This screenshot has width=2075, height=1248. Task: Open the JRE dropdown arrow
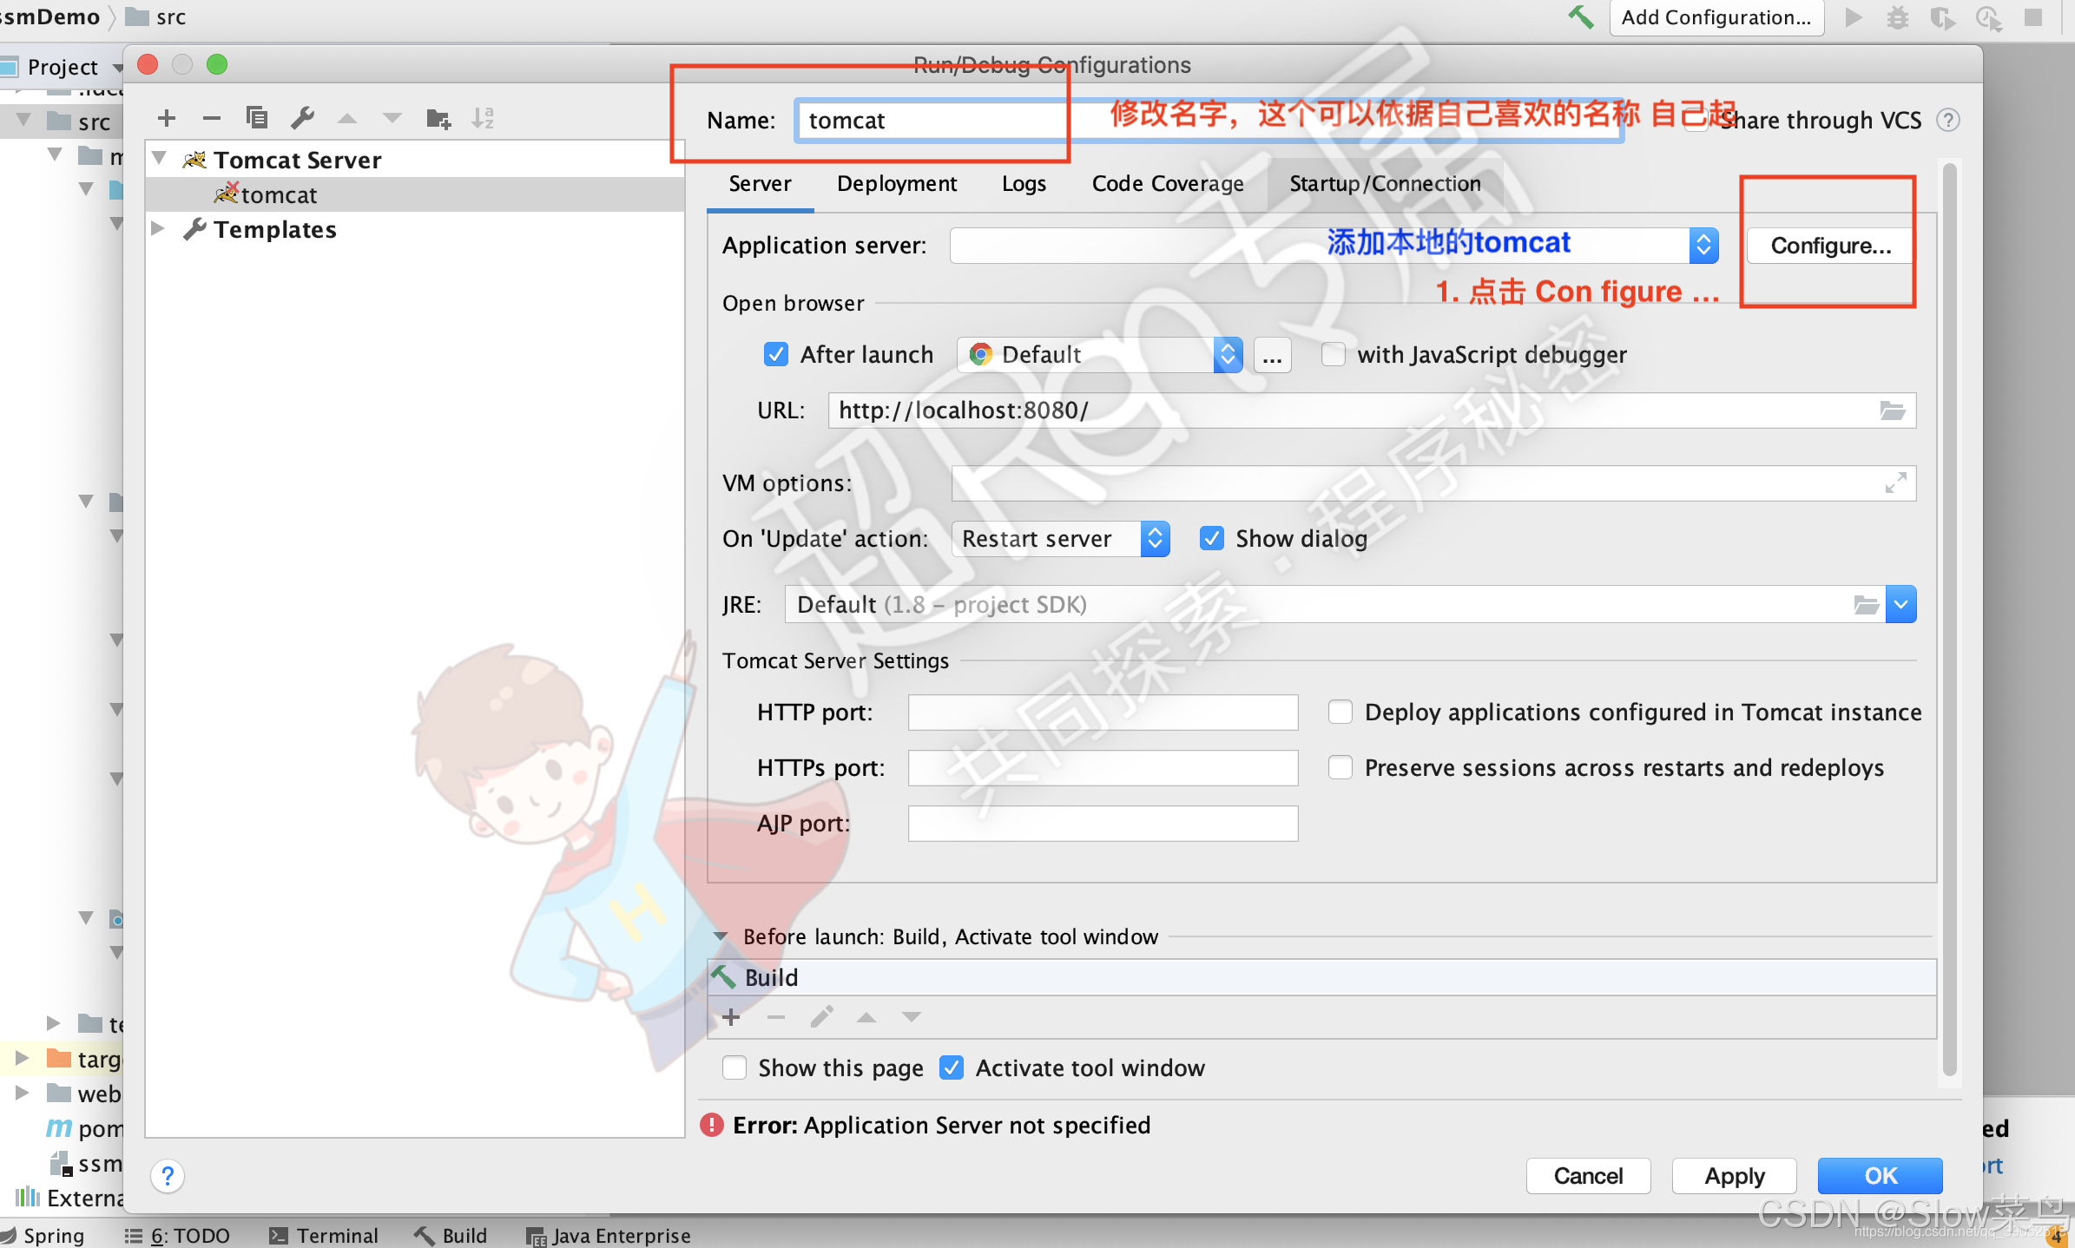[1901, 605]
